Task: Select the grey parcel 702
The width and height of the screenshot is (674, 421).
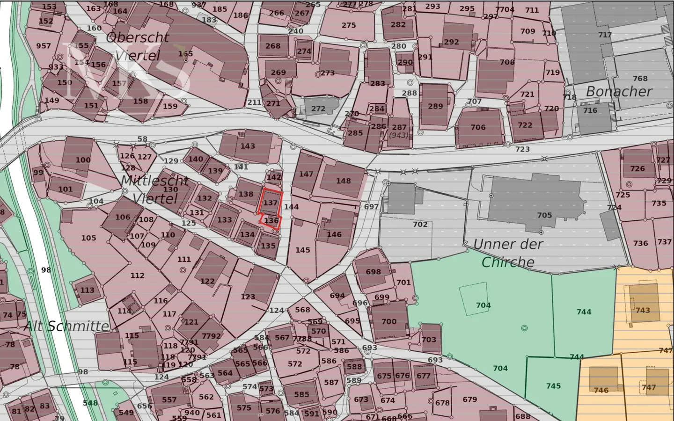Action: coord(420,225)
